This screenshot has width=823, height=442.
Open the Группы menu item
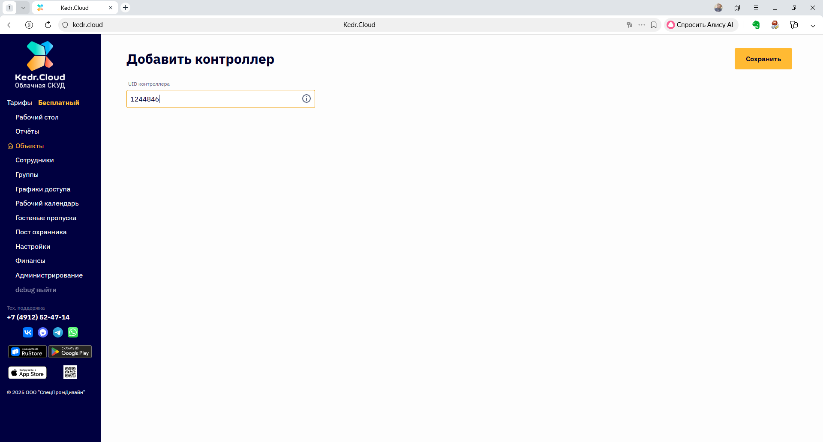tap(27, 175)
